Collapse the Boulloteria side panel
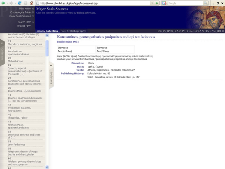 pyautogui.click(x=51, y=65)
